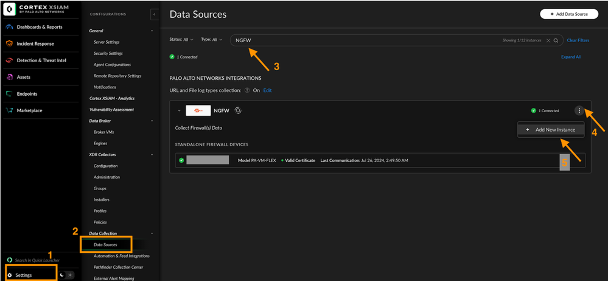Collapse the configurations panel with arrow

[x=155, y=14]
